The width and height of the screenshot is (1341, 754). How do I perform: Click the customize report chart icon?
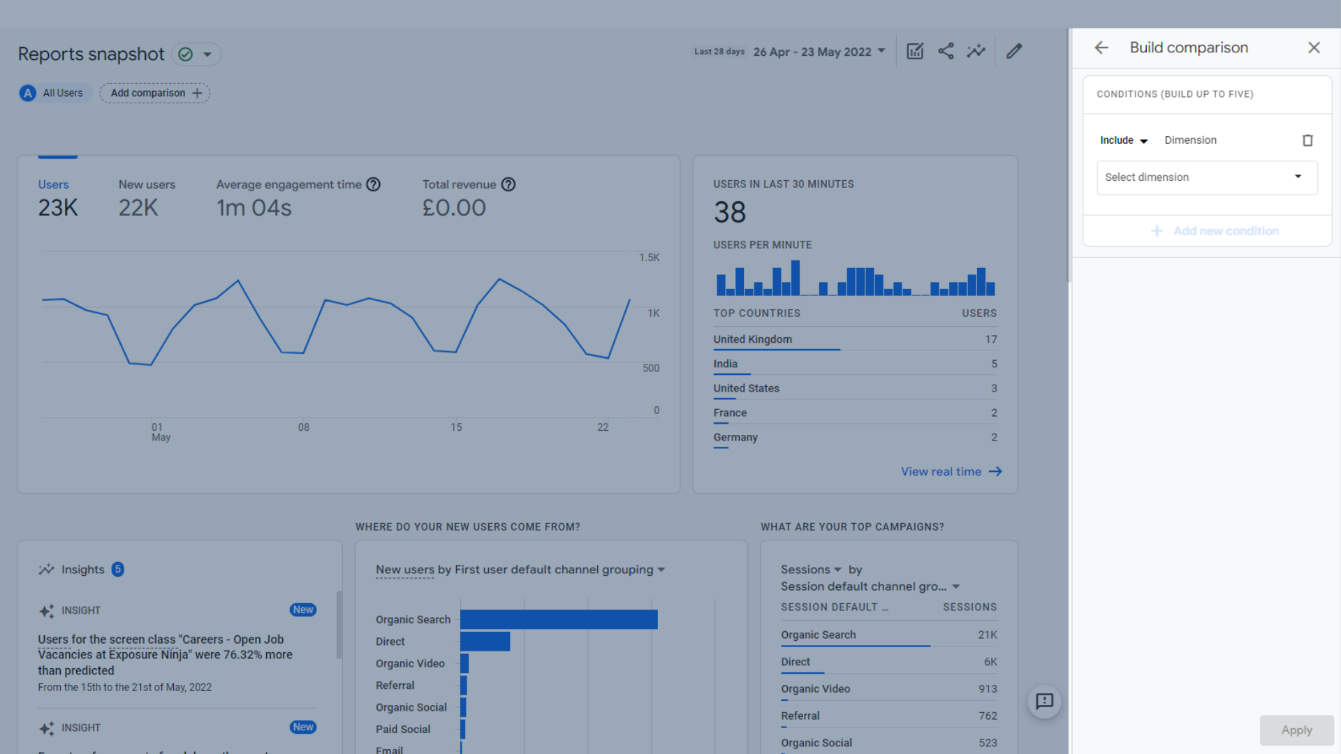point(915,51)
